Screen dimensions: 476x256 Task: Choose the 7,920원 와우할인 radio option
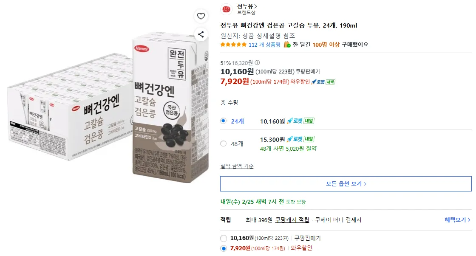[224, 248]
